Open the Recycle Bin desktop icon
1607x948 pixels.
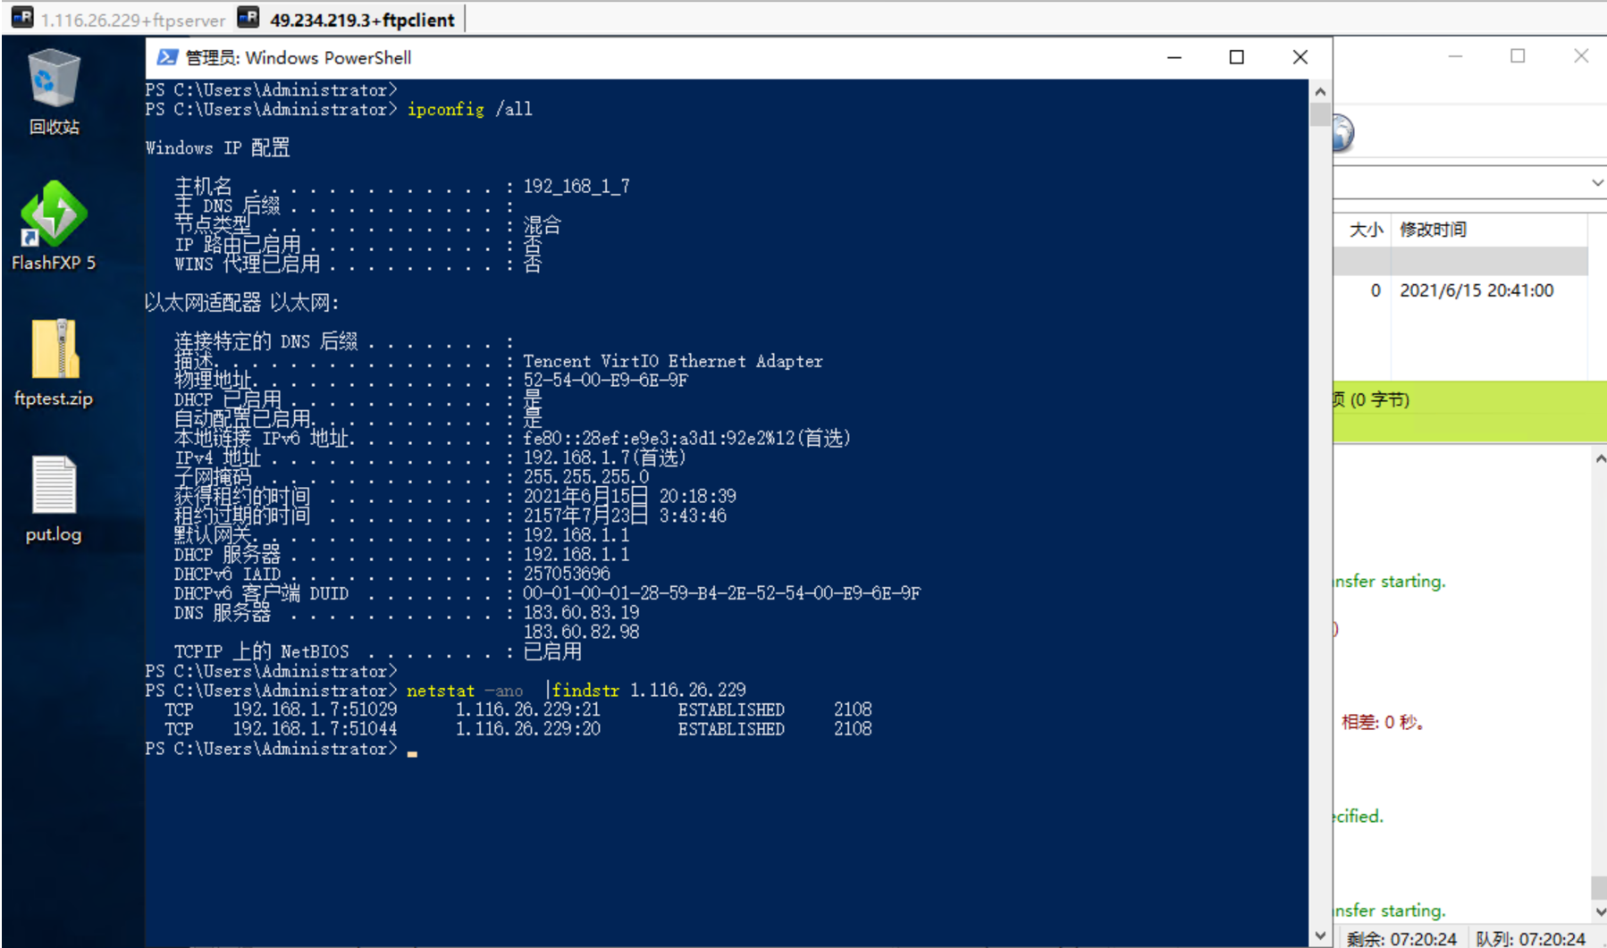(54, 91)
